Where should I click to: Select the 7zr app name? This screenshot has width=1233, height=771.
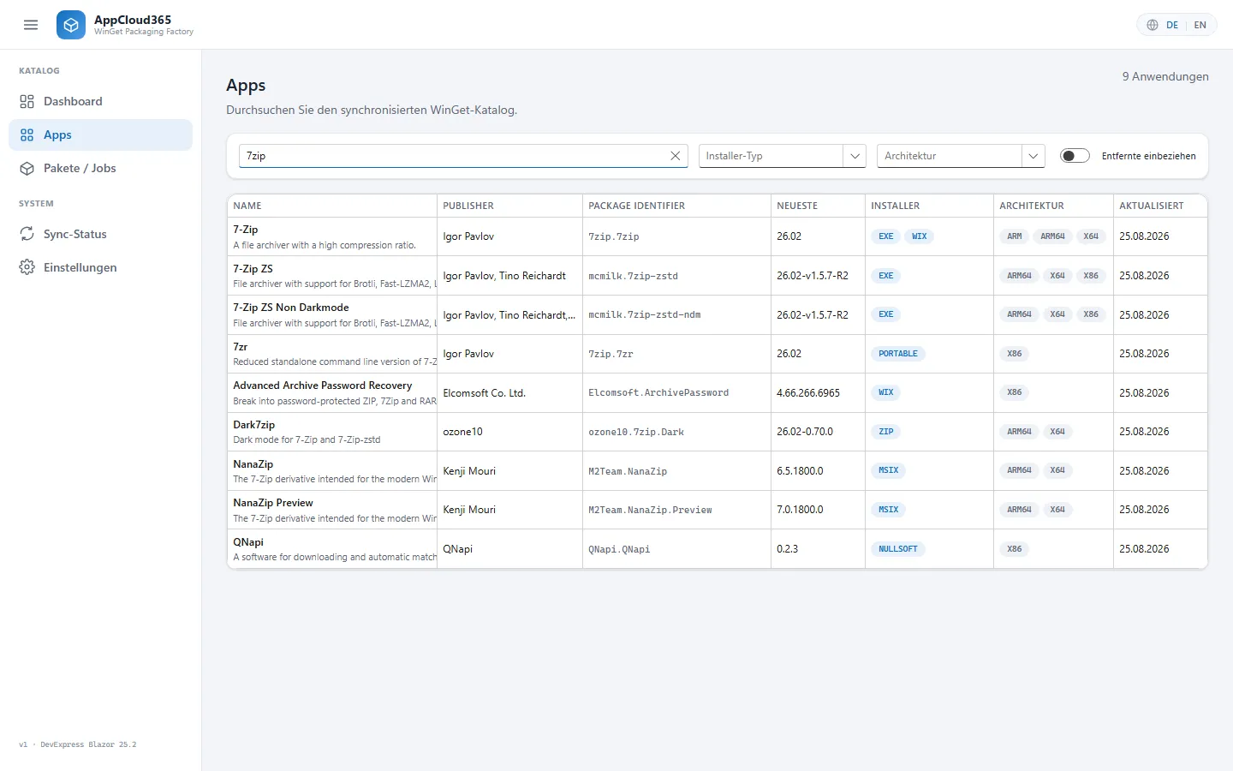tap(241, 347)
